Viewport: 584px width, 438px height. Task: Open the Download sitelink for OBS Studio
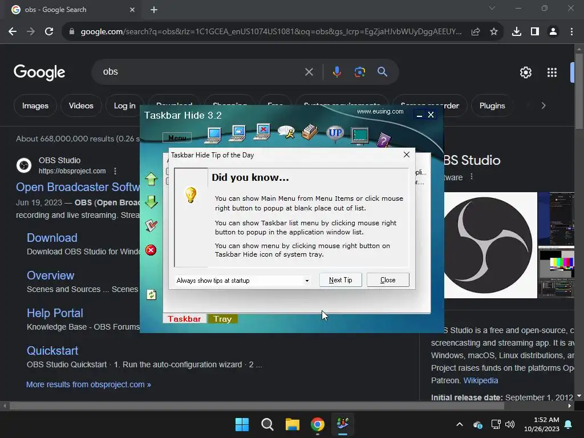click(52, 238)
